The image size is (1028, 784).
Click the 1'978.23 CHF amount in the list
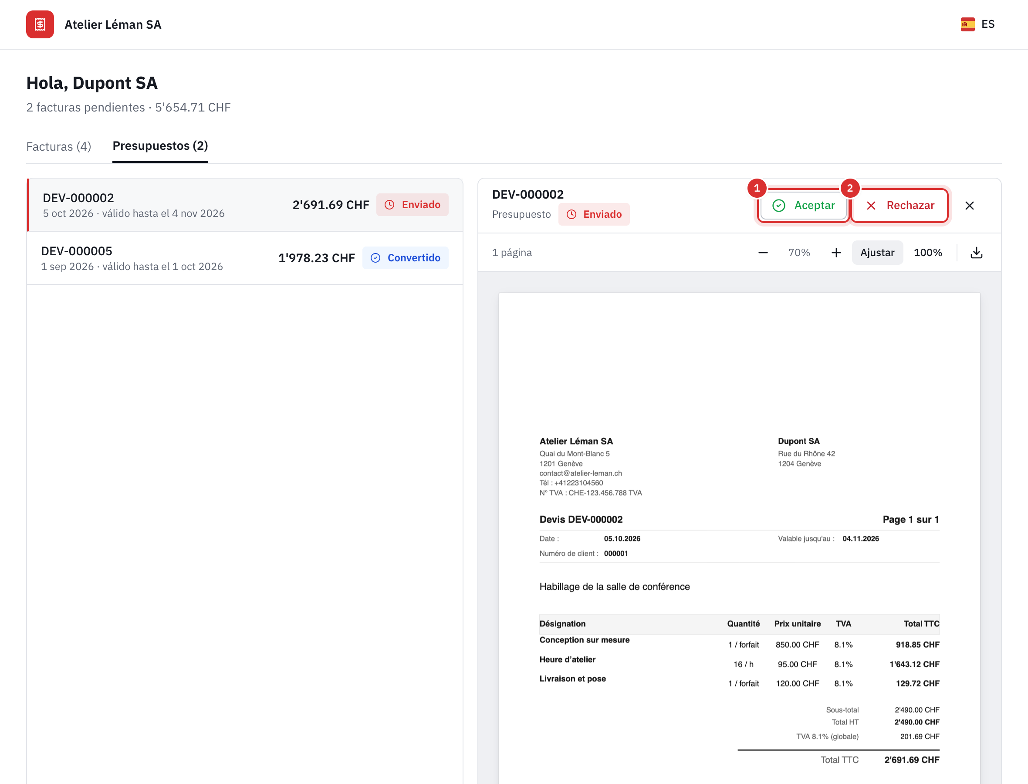(x=317, y=258)
